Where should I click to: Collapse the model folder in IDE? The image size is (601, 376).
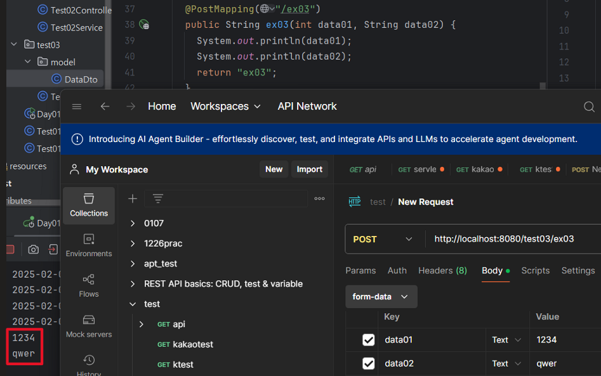tap(27, 62)
